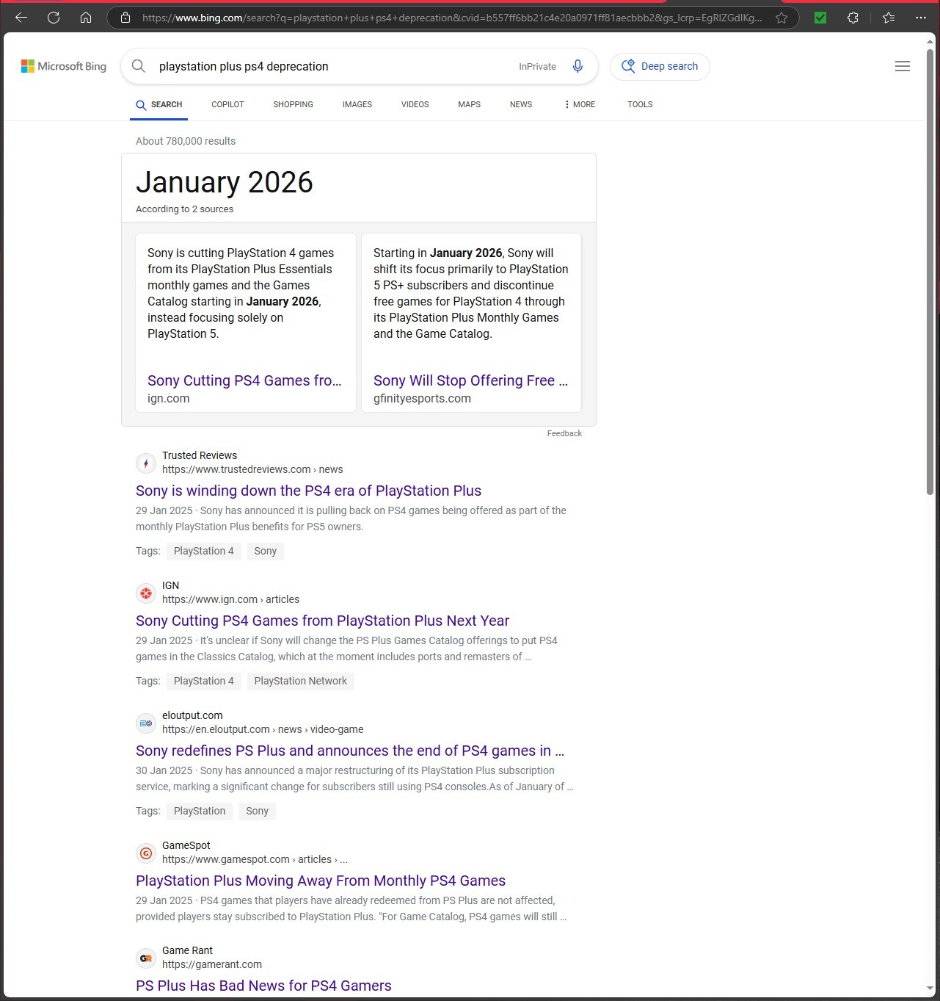The width and height of the screenshot is (940, 1001).
Task: Click the PlayStation 4 tag under Trusted Reviews
Action: pos(203,551)
